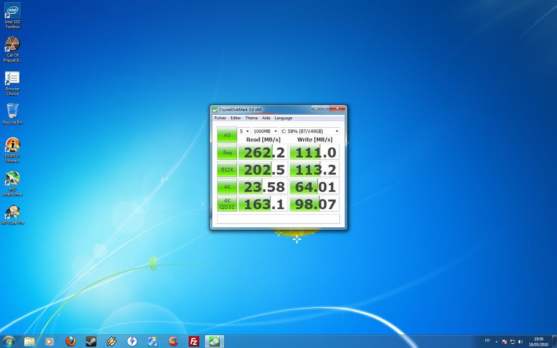Open the volume speaker tray icon
Viewport: 557px width, 348px height.
coord(521,342)
